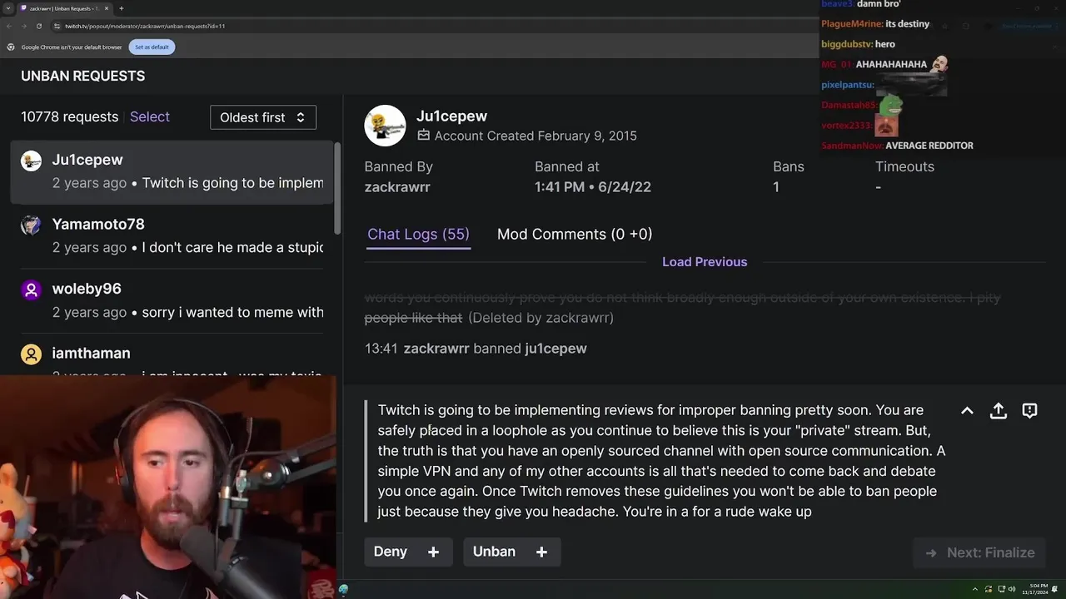Click the streamer webcam overlay
This screenshot has width=1066, height=599.
pos(169,487)
